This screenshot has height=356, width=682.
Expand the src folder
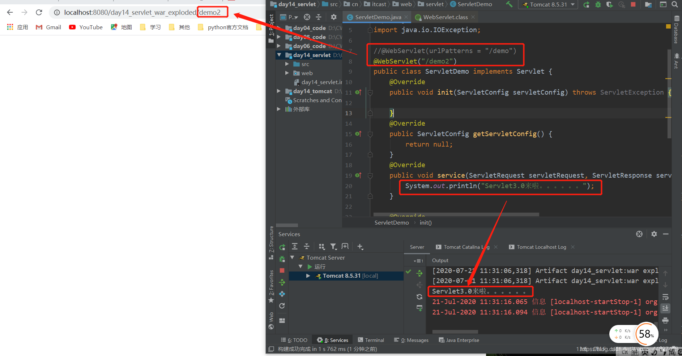point(287,64)
